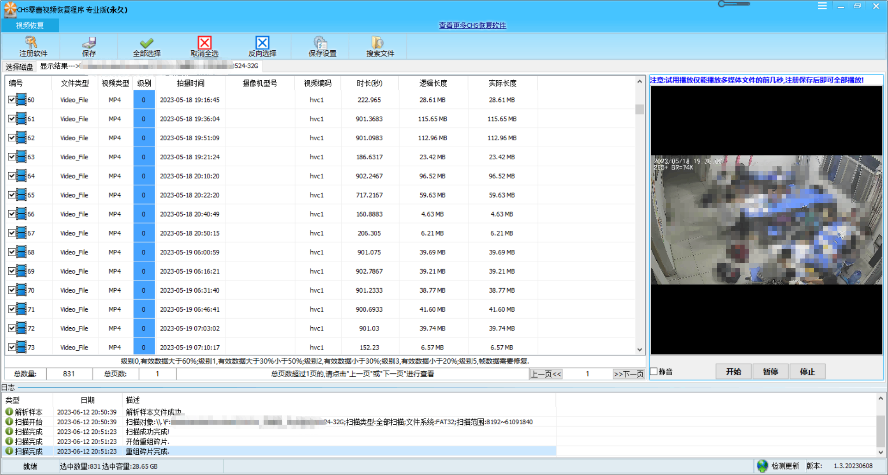
Task: Click the film icon of file 71
Action: pyautogui.click(x=21, y=309)
